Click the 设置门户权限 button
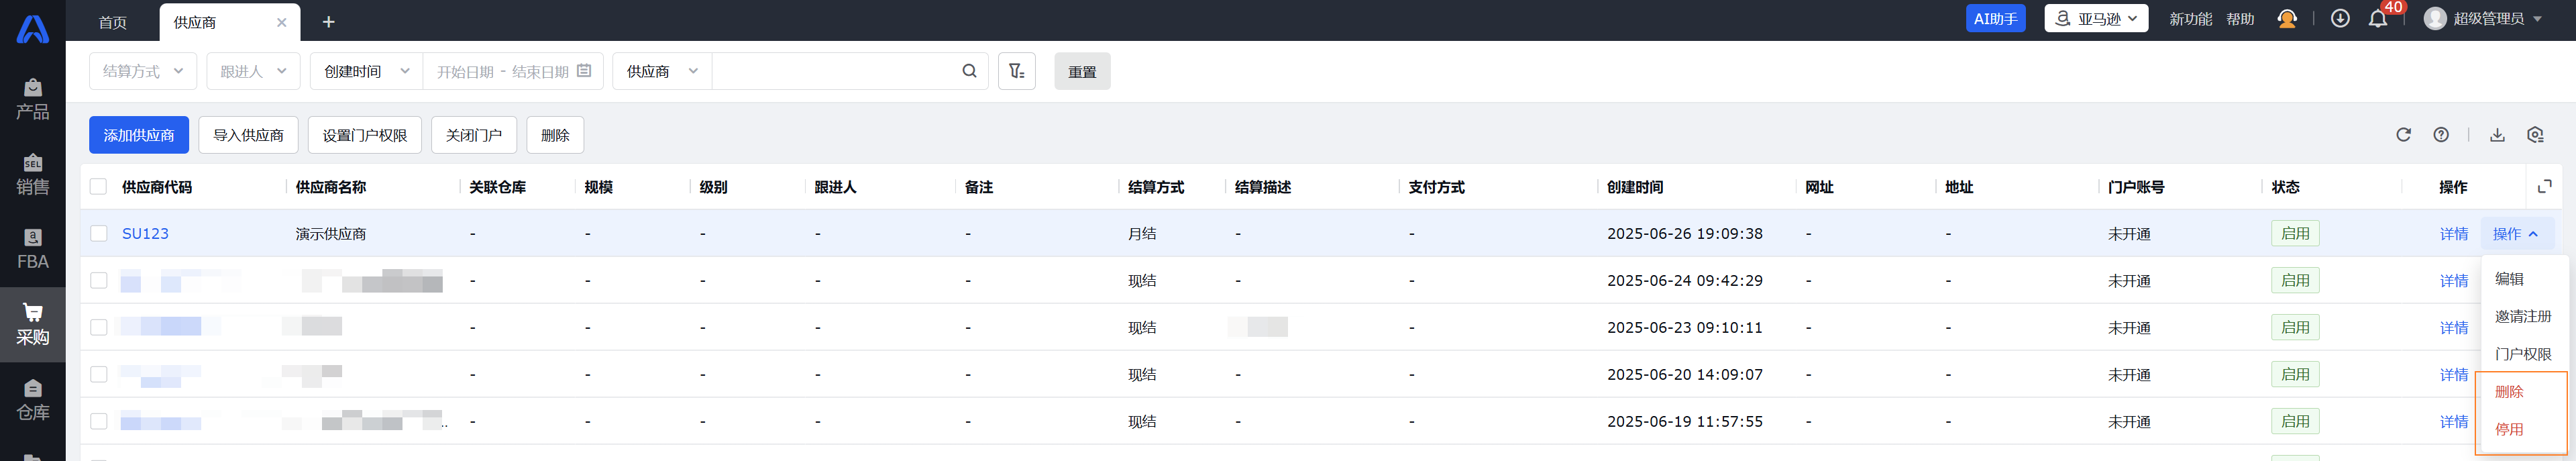Image resolution: width=2576 pixels, height=461 pixels. point(364,135)
